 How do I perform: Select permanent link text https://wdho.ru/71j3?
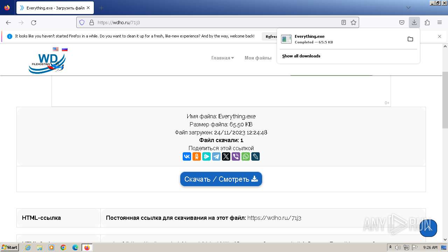[274, 218]
